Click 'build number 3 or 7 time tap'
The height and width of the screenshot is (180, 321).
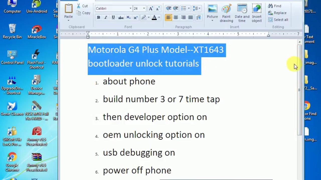click(x=161, y=99)
